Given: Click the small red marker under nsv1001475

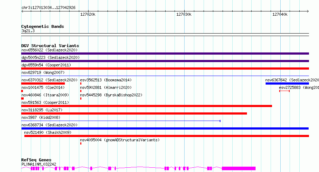Looking at the screenshot, I should coord(22,91).
